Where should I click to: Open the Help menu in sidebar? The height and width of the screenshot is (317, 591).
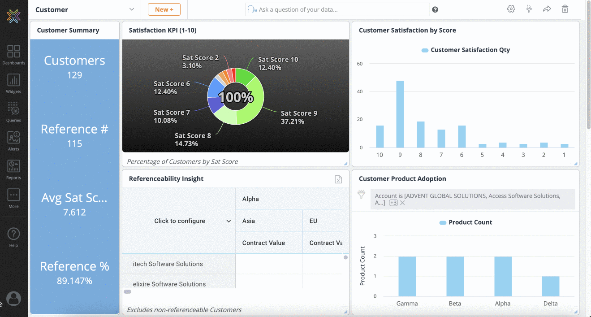pyautogui.click(x=13, y=237)
